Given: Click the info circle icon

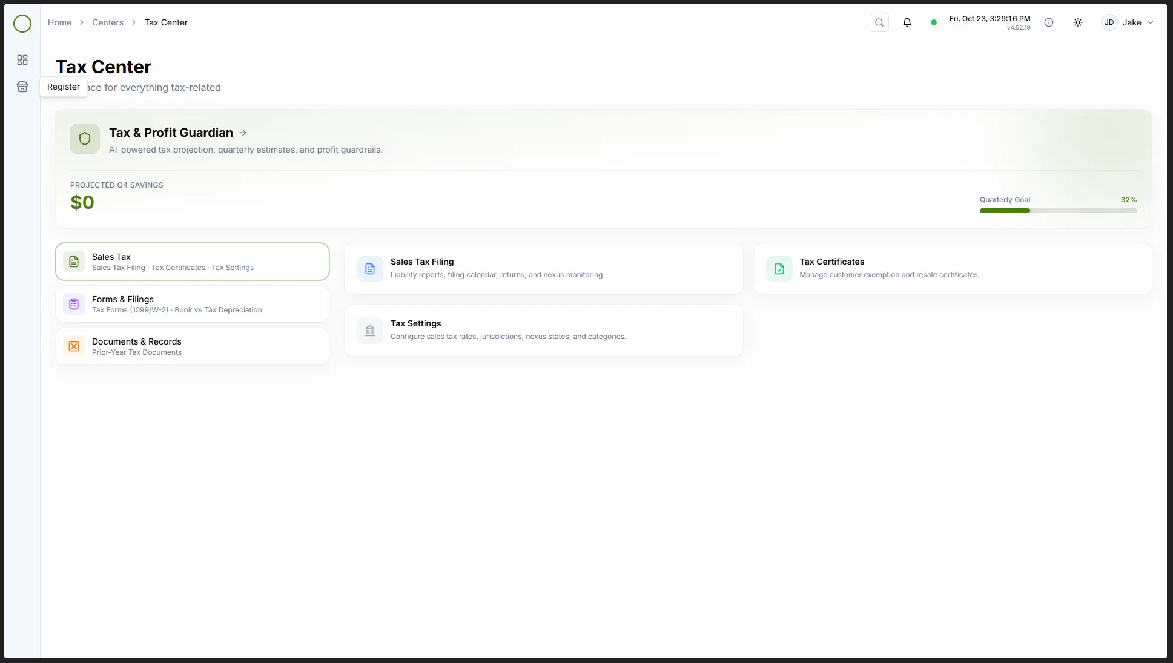Looking at the screenshot, I should [1049, 22].
